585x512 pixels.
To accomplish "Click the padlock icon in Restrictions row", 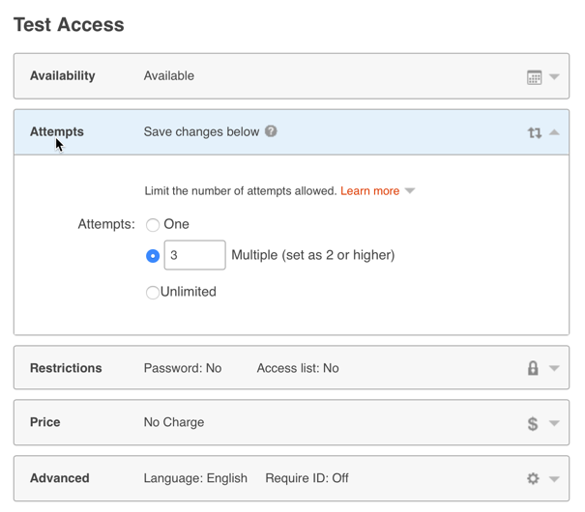I will point(533,368).
